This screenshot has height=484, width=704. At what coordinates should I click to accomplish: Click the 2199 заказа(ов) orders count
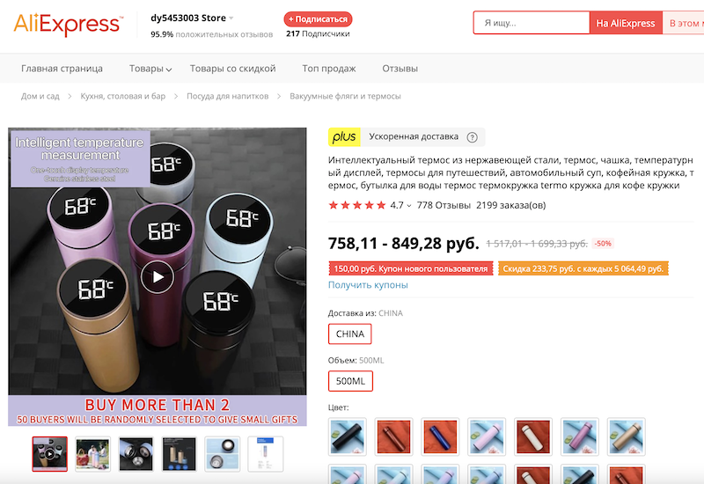(x=511, y=205)
